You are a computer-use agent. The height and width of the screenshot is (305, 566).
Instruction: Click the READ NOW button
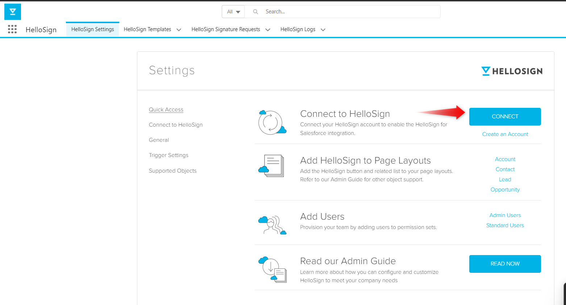[x=505, y=264]
